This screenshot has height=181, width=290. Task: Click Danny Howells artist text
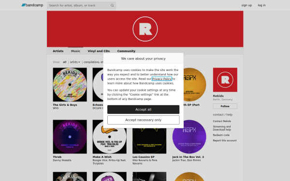pos(62,160)
